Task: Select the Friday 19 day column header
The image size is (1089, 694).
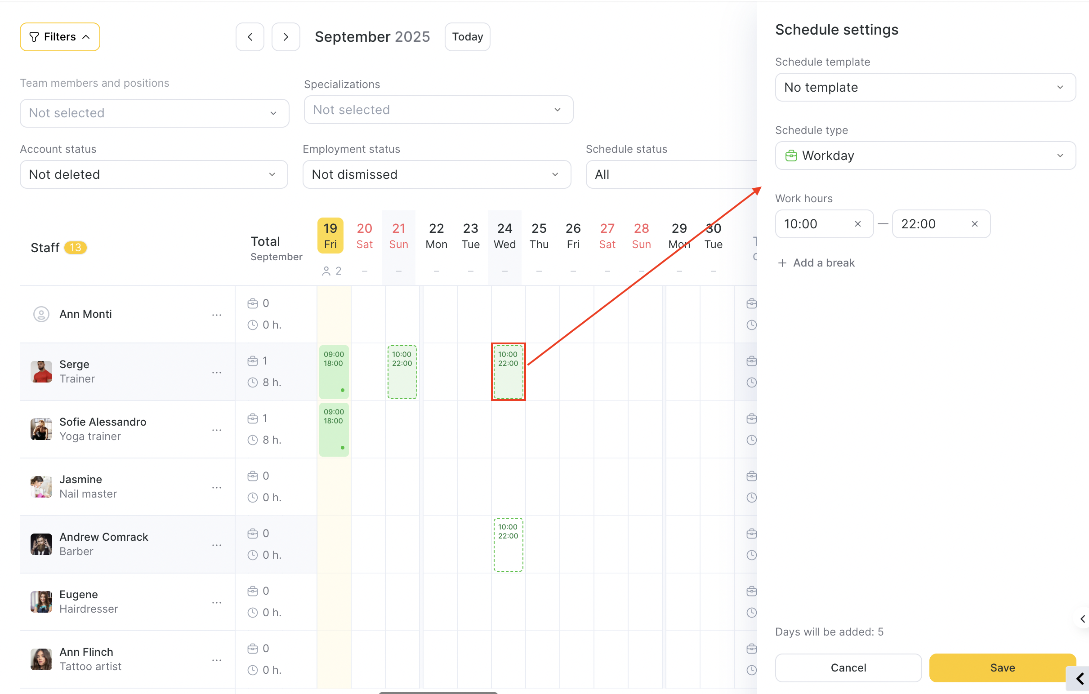Action: pos(330,236)
